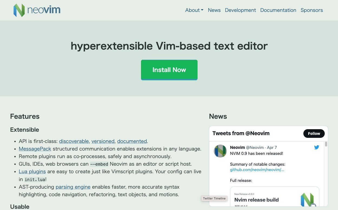Open the github.com/neovim/neovim release link

coord(257,170)
